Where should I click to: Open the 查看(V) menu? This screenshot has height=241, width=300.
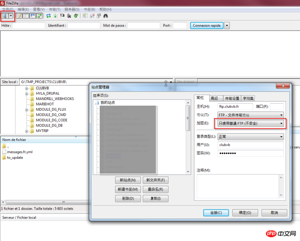(39, 9)
